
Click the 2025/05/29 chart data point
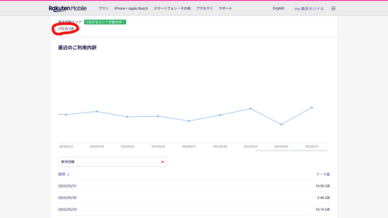coord(250,109)
